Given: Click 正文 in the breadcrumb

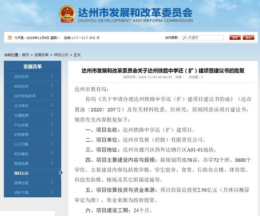Looking at the screenshot, I should click(x=77, y=55).
